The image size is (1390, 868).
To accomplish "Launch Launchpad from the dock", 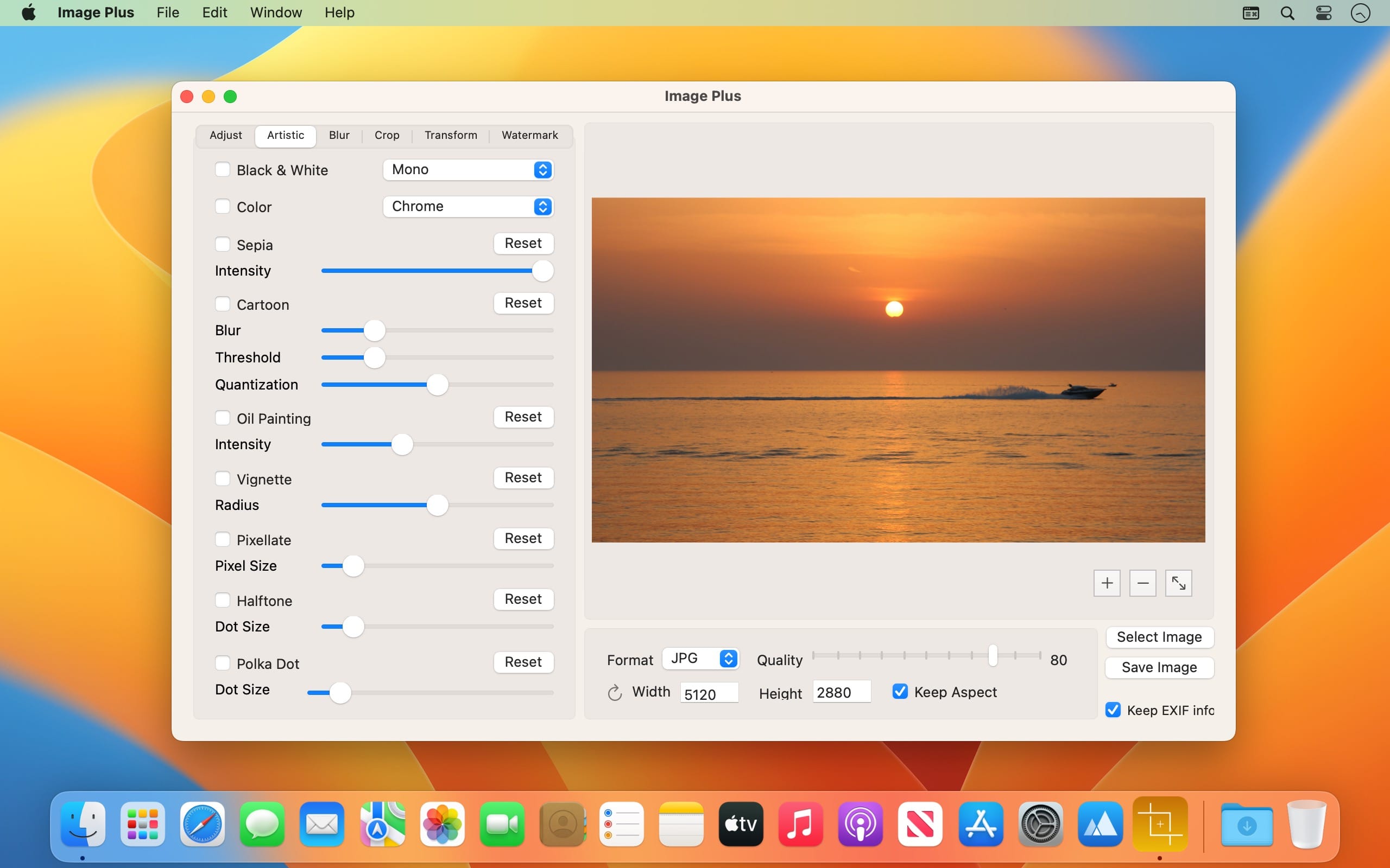I will coord(142,825).
